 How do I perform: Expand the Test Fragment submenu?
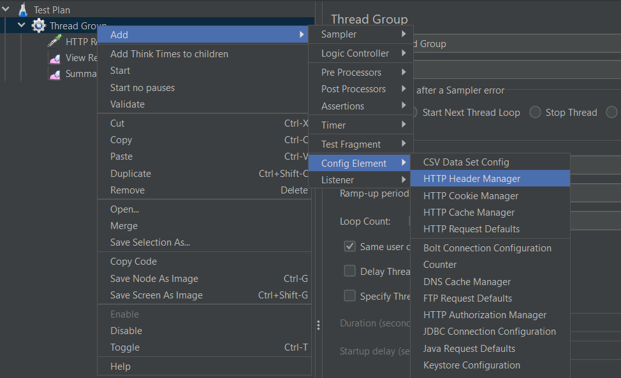[361, 144]
